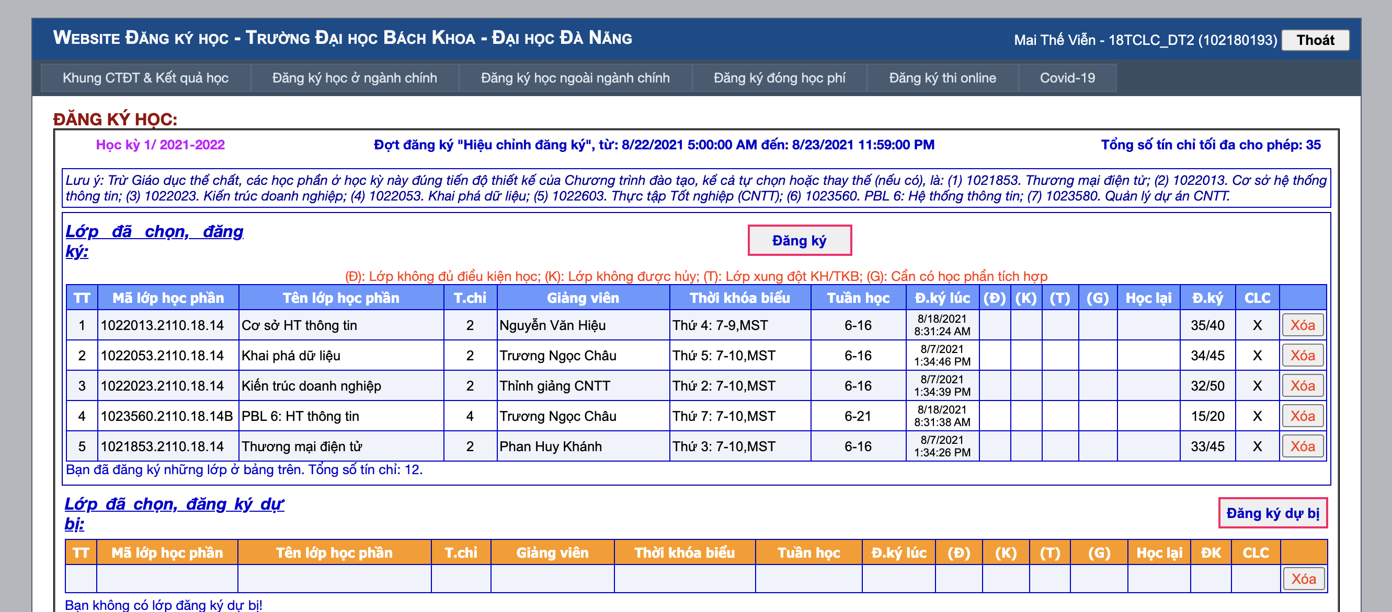
Task: Delete Kiến trúc doanh nghiệp class with Xóa
Action: (1302, 385)
